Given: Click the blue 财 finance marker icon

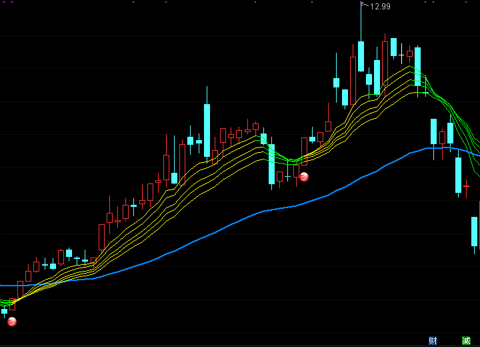Looking at the screenshot, I should (x=433, y=340).
